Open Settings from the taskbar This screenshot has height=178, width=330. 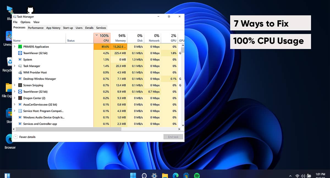click(x=155, y=176)
